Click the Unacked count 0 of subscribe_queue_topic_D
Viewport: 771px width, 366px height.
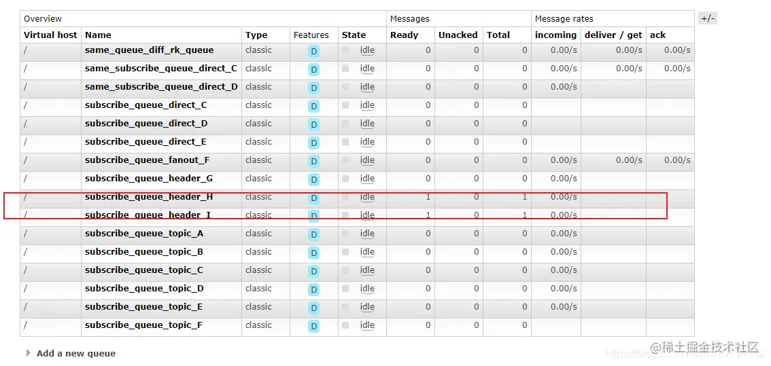(x=477, y=289)
